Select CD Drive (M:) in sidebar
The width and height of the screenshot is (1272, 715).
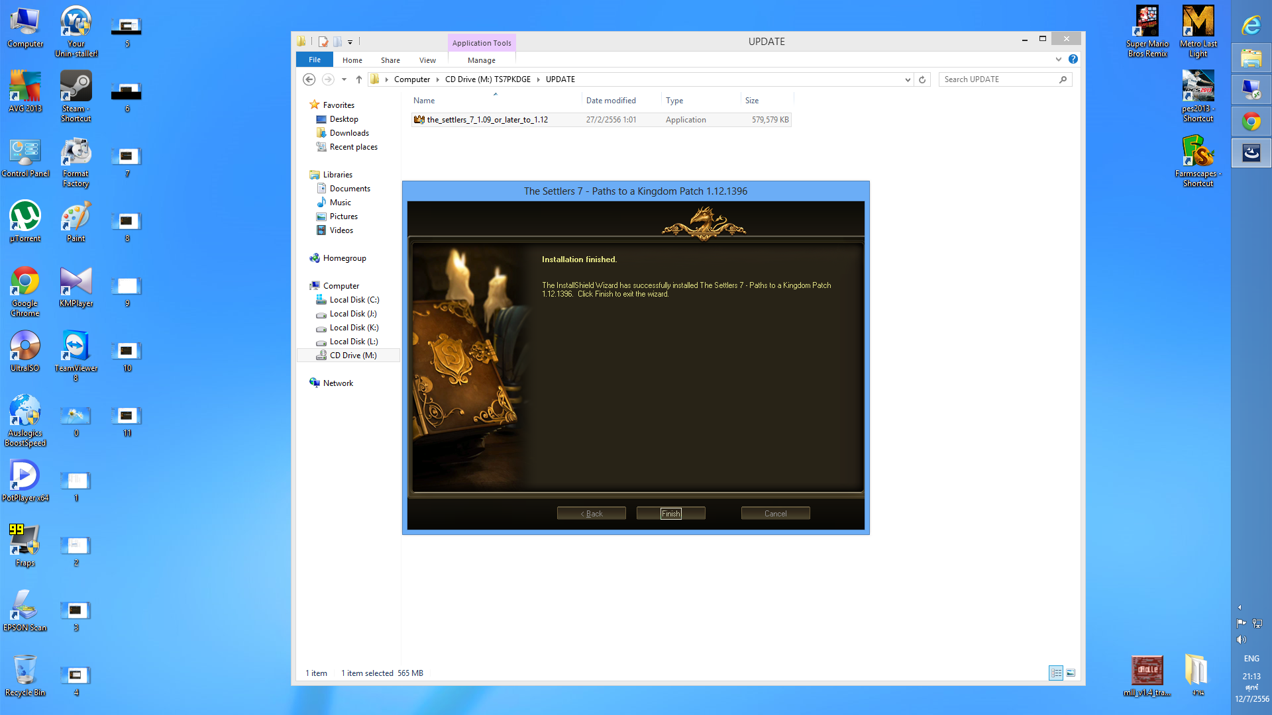(x=353, y=356)
